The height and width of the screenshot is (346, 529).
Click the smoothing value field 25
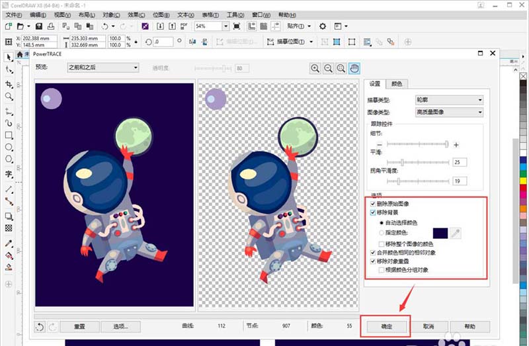pyautogui.click(x=460, y=162)
